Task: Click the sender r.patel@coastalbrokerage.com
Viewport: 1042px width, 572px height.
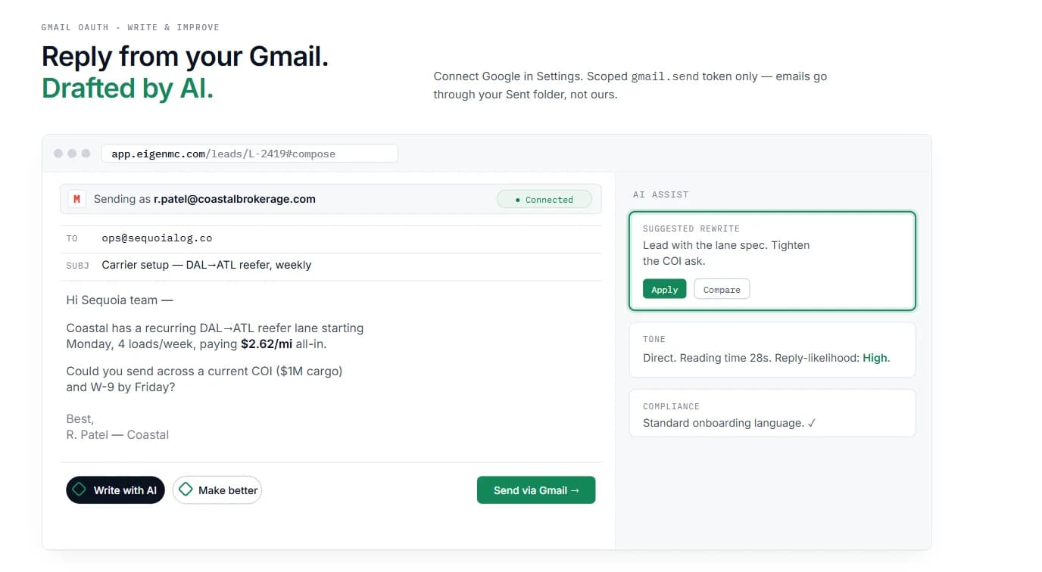Action: click(x=235, y=199)
